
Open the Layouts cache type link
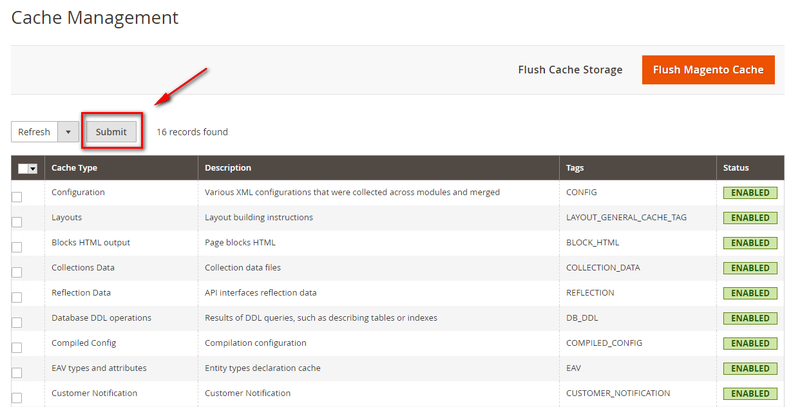(x=66, y=217)
